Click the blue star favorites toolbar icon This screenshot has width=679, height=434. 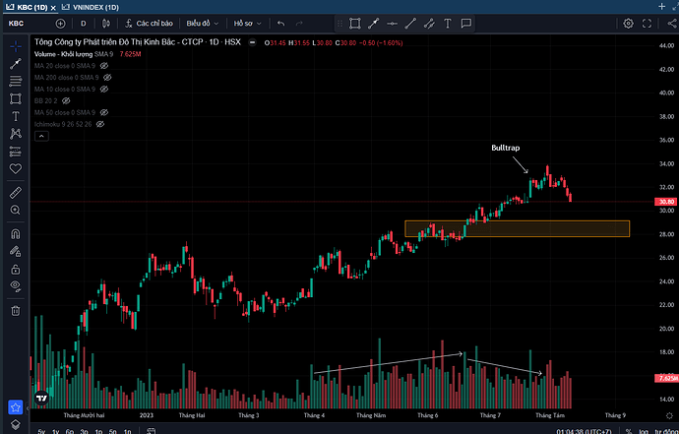[x=16, y=407]
